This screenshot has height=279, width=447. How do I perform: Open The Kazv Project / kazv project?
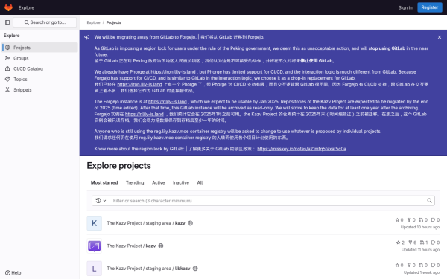point(131,246)
